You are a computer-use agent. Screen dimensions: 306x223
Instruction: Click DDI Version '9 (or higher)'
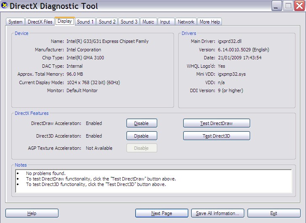point(230,90)
